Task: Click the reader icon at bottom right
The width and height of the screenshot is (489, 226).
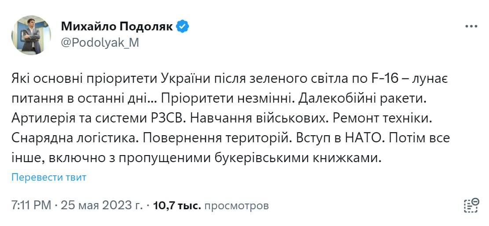Action: click(x=471, y=205)
